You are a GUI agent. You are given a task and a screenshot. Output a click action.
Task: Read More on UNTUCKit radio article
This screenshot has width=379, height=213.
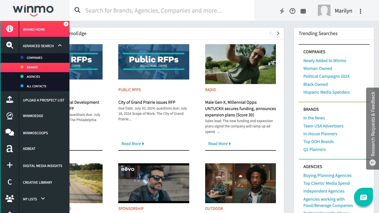click(x=219, y=144)
